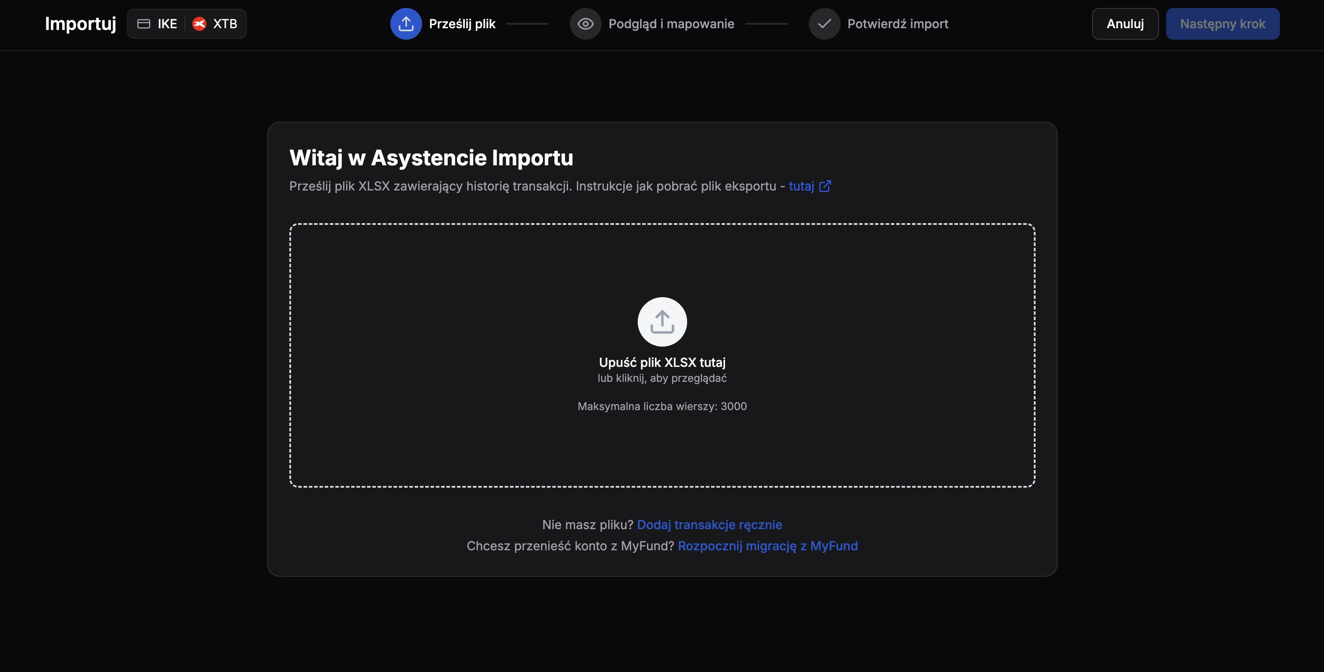
Task: Open 'Rozpocznij migrację z MyFund' link
Action: 767,545
